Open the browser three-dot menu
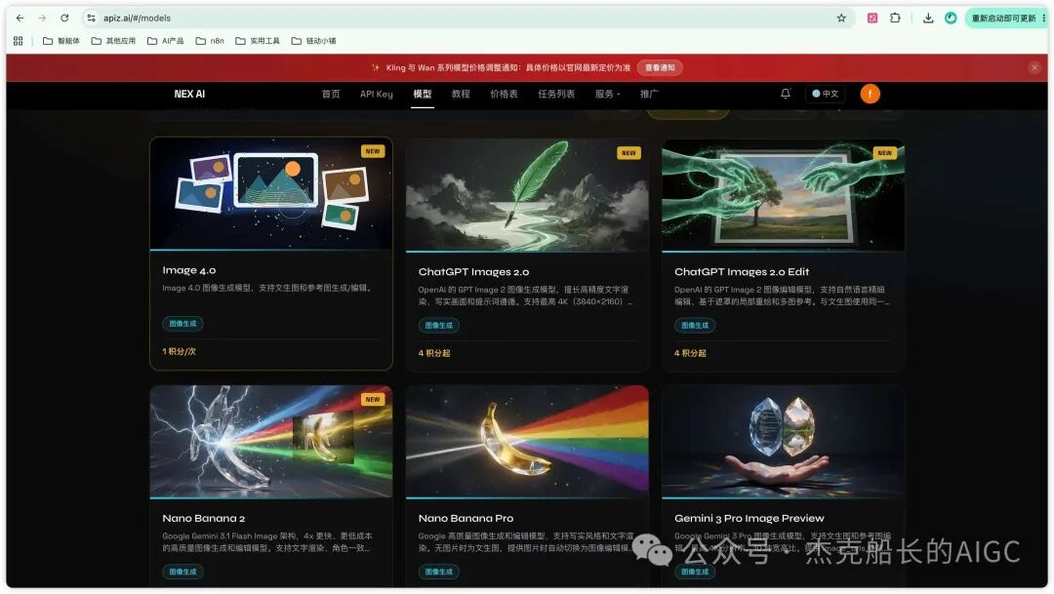Screen dimensions: 1054x594 pos(1044,19)
